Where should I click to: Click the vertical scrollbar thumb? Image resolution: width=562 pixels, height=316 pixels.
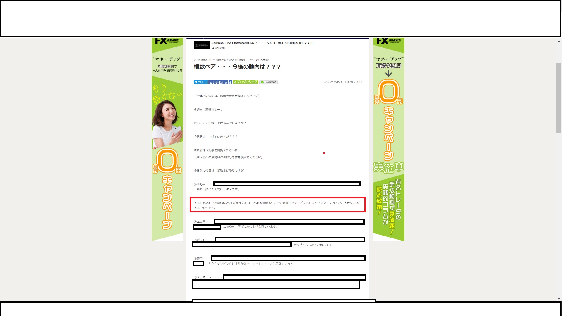559,97
